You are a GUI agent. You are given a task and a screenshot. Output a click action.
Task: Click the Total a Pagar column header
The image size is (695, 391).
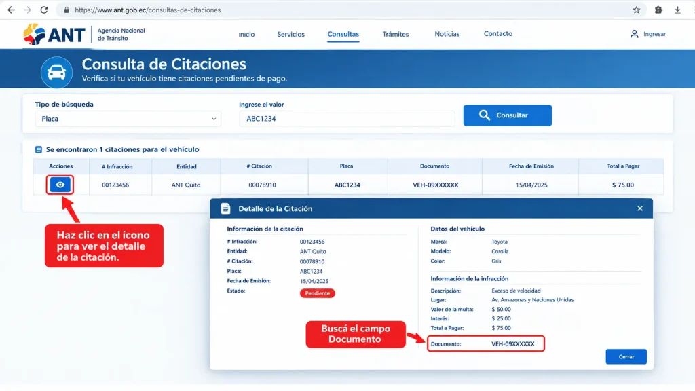pyautogui.click(x=623, y=166)
